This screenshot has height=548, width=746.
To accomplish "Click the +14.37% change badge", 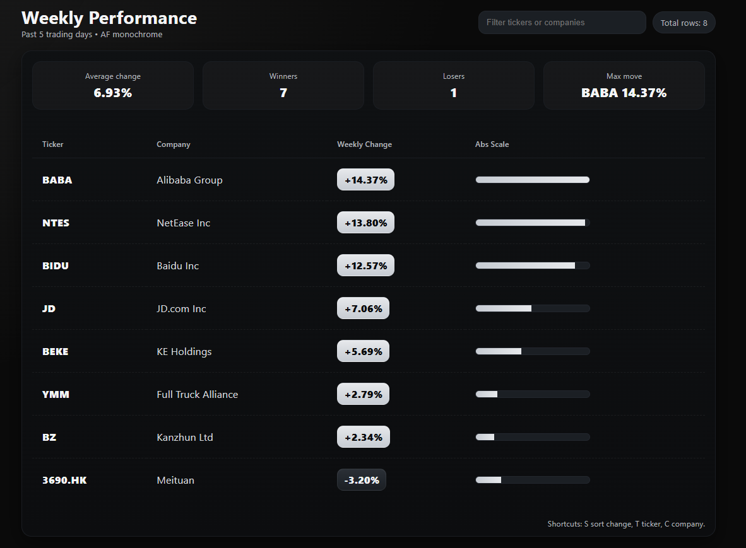I will click(365, 180).
